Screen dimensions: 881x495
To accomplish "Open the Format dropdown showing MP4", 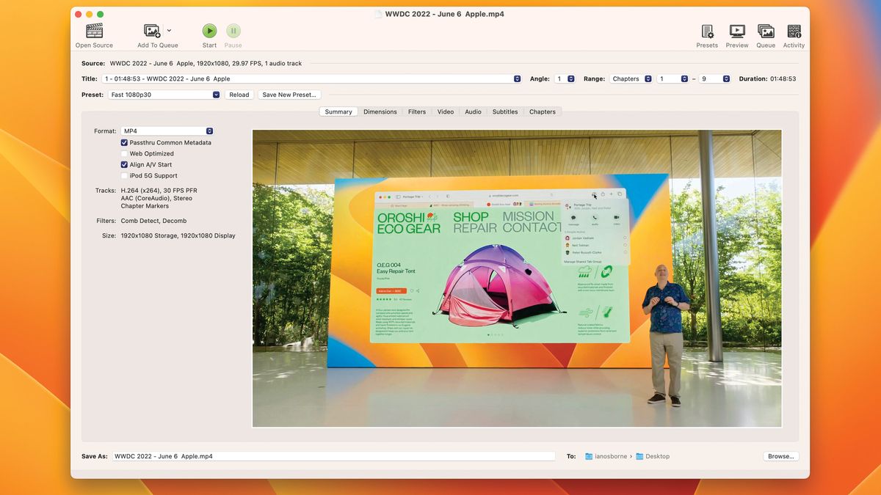I will coord(166,131).
